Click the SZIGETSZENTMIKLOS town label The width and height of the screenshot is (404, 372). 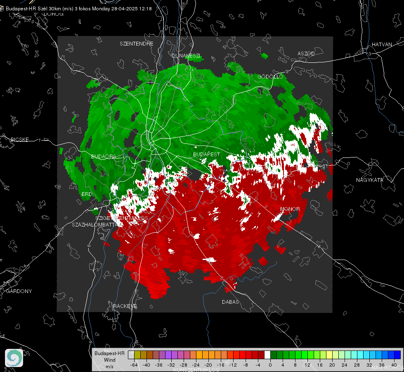(x=122, y=218)
